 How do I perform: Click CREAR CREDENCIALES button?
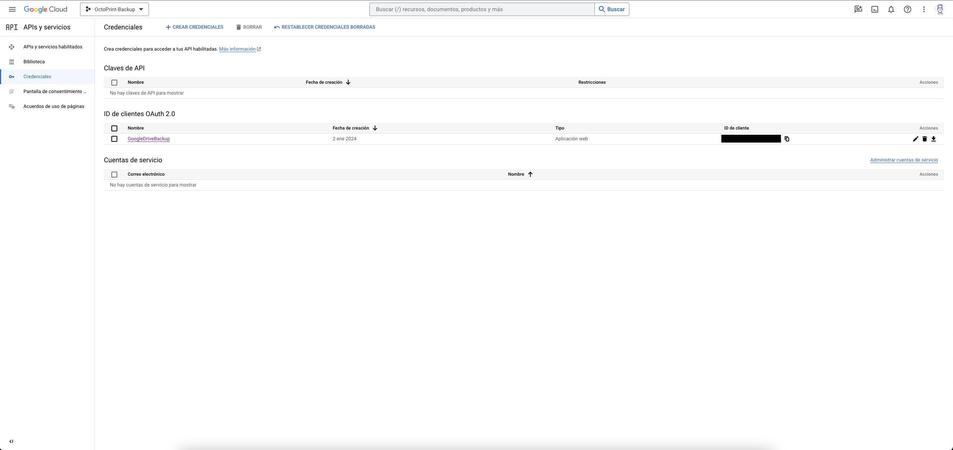coord(194,27)
